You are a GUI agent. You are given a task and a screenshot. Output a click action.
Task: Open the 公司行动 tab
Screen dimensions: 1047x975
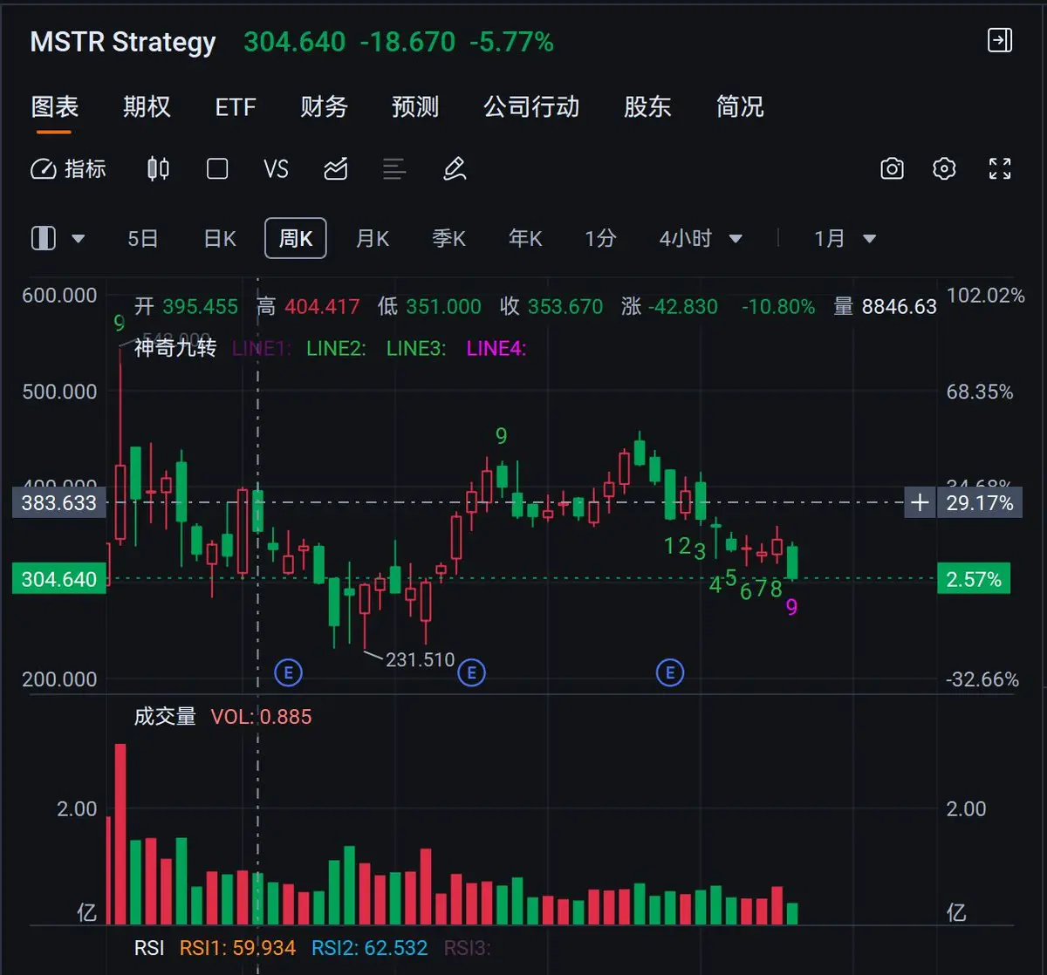(531, 106)
